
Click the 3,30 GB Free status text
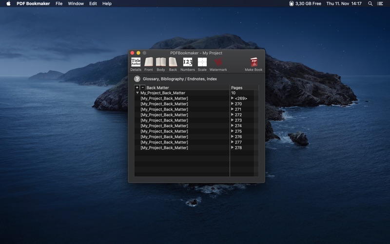click(x=308, y=3)
